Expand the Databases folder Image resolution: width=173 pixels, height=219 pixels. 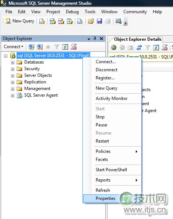point(13,62)
